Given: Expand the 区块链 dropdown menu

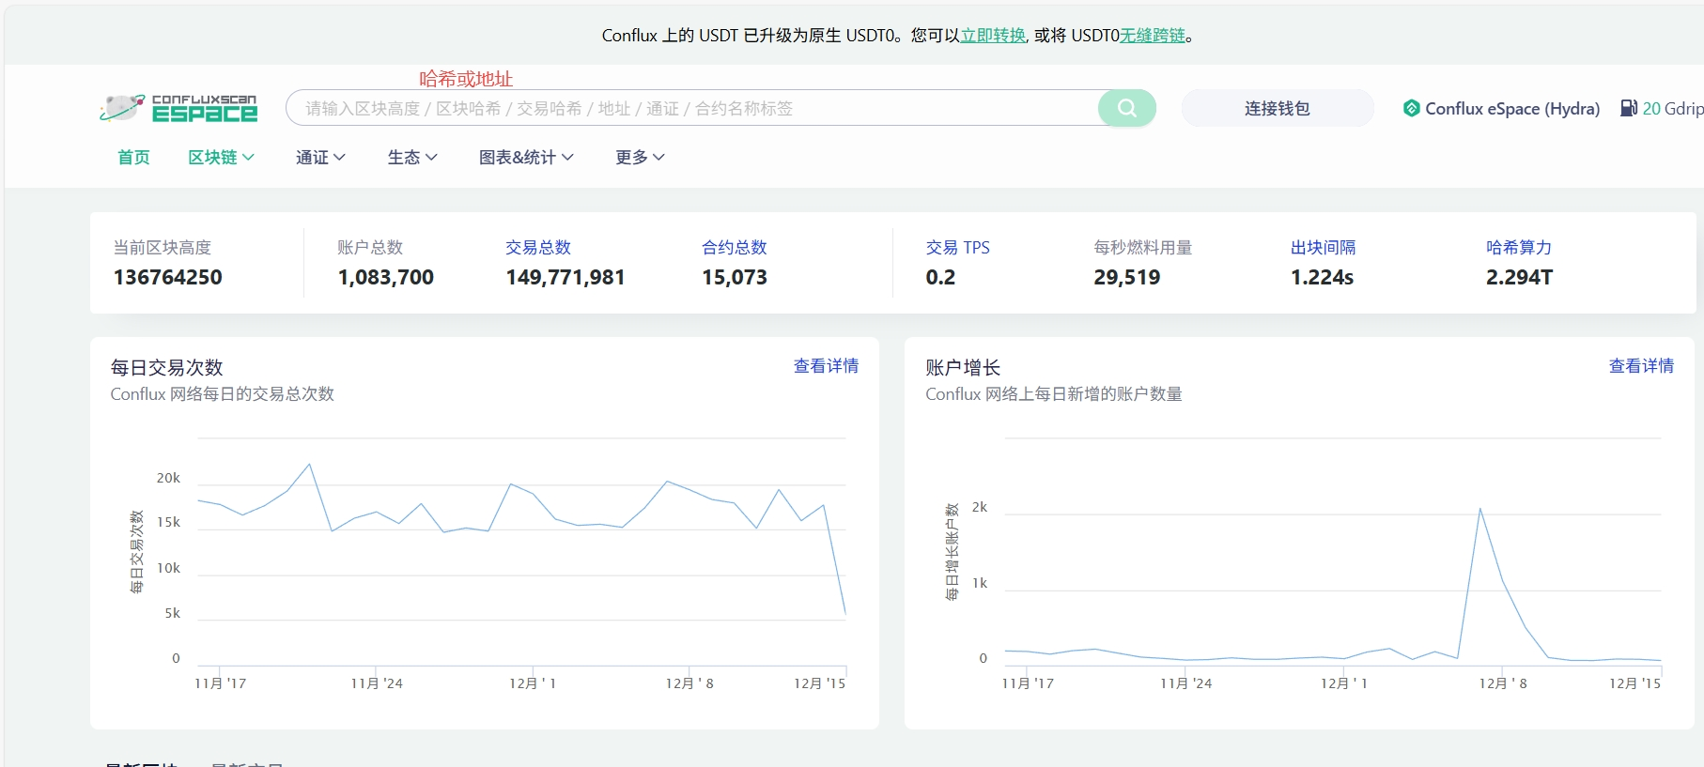Looking at the screenshot, I should pos(221,157).
